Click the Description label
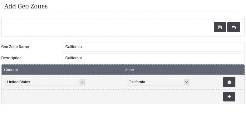 (11, 58)
